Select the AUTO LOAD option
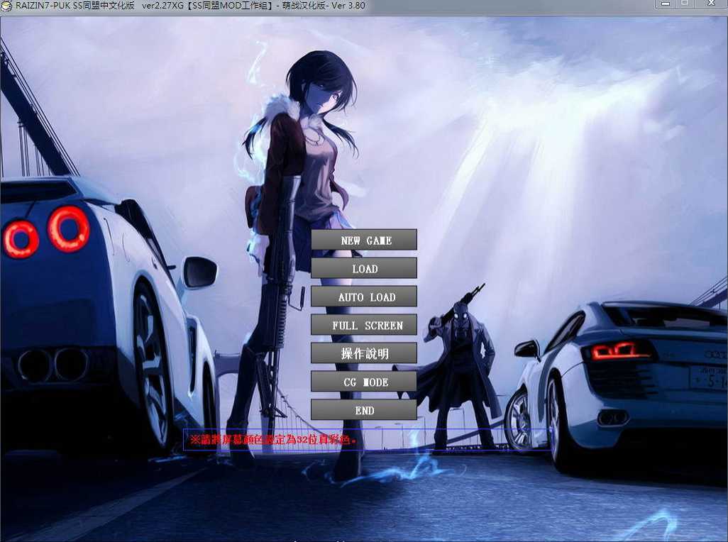This screenshot has height=542, width=728. point(364,297)
